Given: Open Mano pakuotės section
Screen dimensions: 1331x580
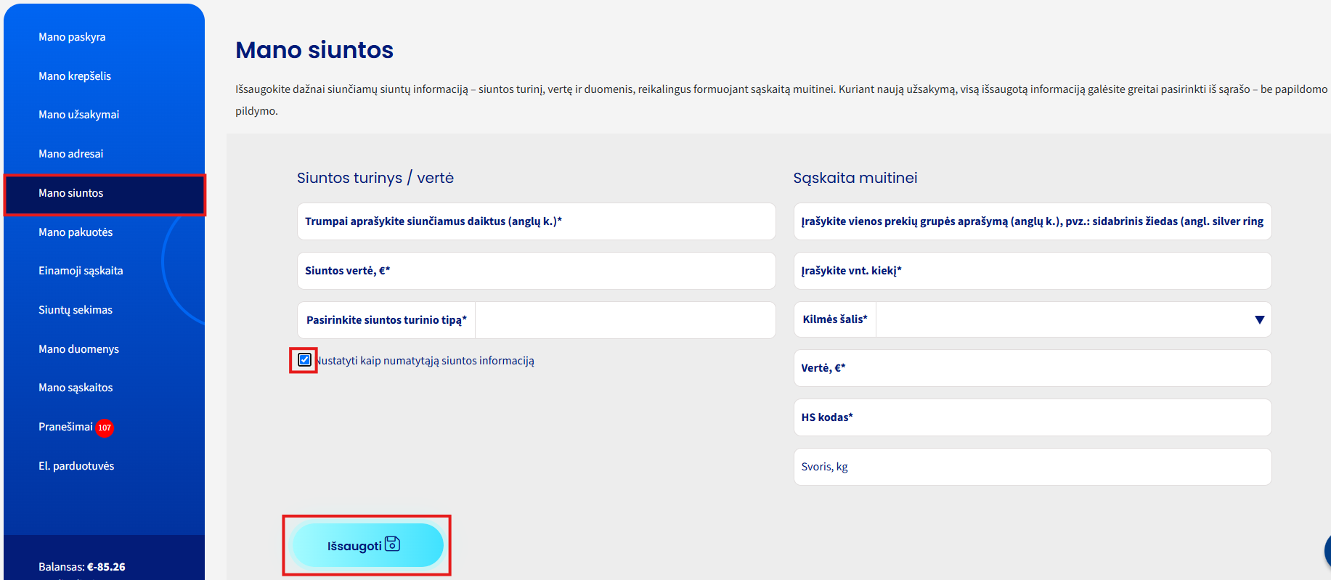Looking at the screenshot, I should [76, 232].
